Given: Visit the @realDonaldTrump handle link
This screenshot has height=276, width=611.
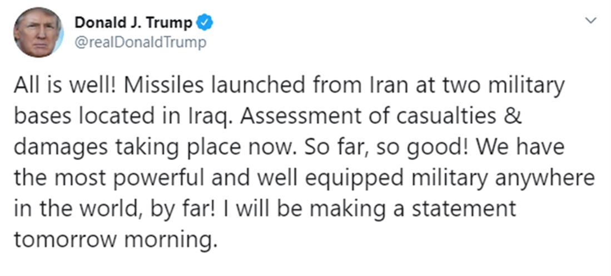Looking at the screenshot, I should (140, 42).
